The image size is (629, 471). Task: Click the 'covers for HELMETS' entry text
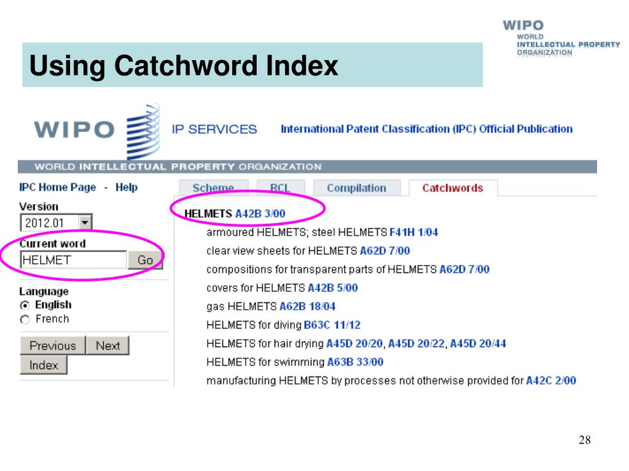pos(256,288)
